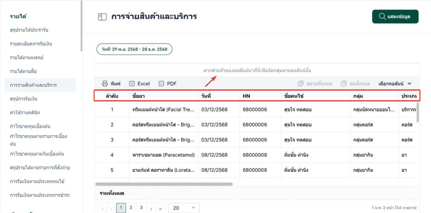The width and height of the screenshot is (431, 213).
Task: Sort by the วันที่ column header
Action: point(219,96)
